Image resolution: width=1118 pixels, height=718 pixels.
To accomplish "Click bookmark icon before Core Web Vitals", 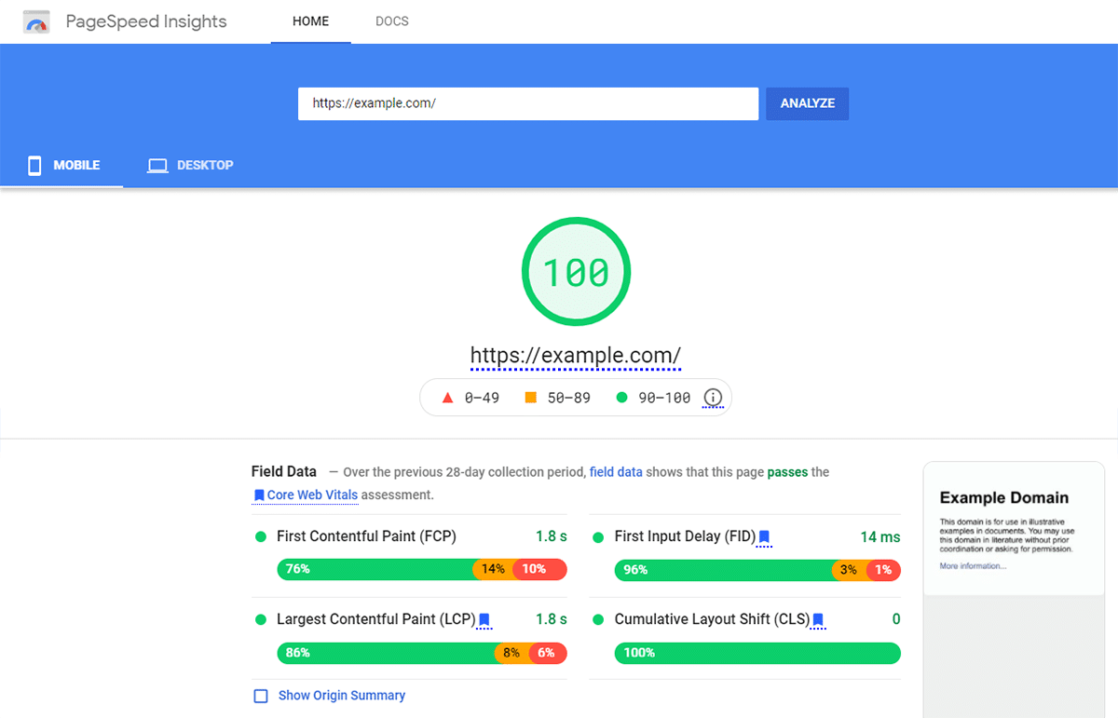I will 258,495.
